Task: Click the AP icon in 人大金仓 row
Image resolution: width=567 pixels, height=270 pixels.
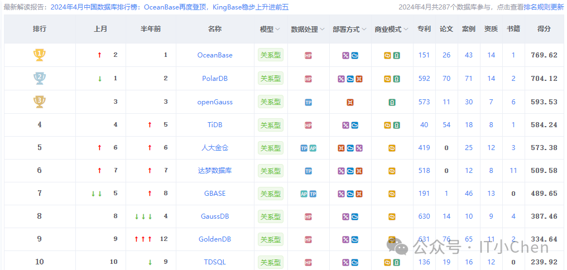Action: point(313,148)
